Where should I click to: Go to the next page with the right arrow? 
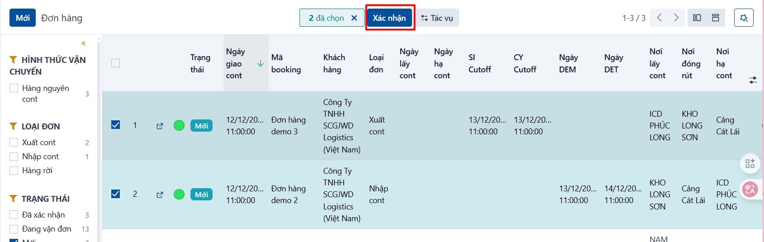(x=676, y=18)
